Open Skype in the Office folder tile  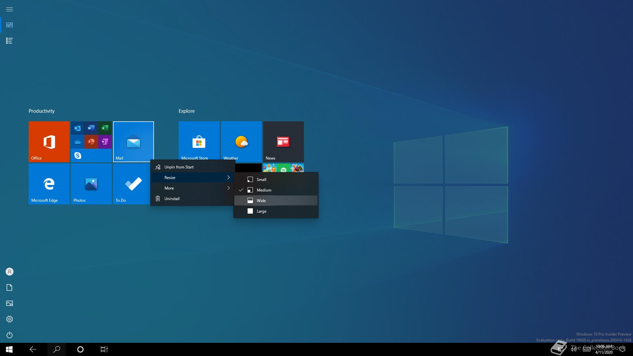[77, 156]
